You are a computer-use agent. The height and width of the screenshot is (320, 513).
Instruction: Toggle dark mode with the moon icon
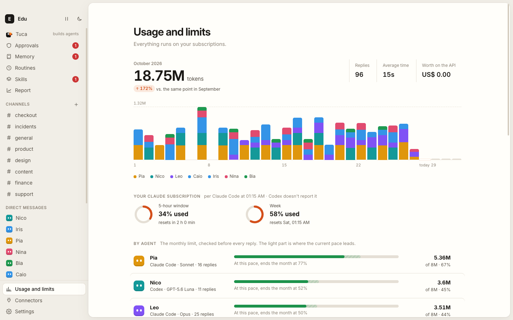pos(79,19)
